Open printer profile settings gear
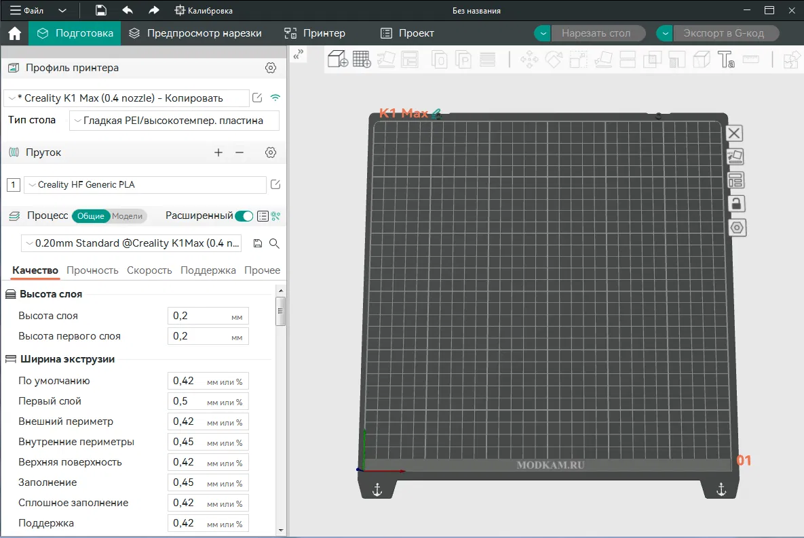 click(271, 68)
